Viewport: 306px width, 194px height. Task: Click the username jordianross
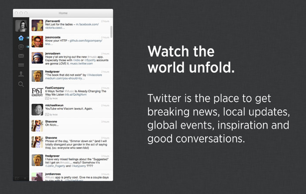coord(53,174)
